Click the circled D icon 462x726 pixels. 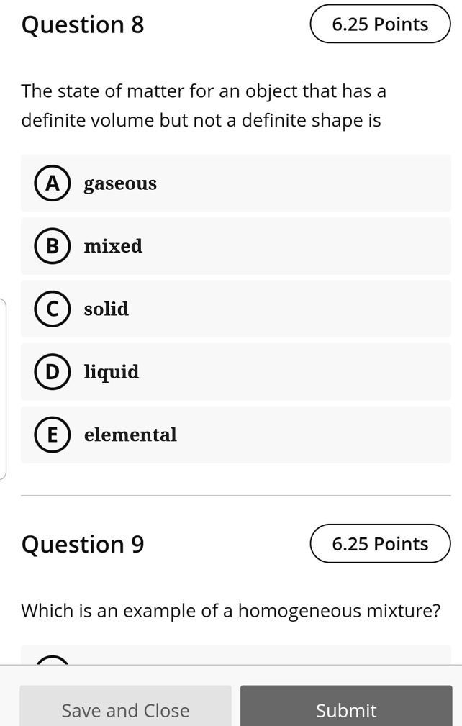[51, 372]
